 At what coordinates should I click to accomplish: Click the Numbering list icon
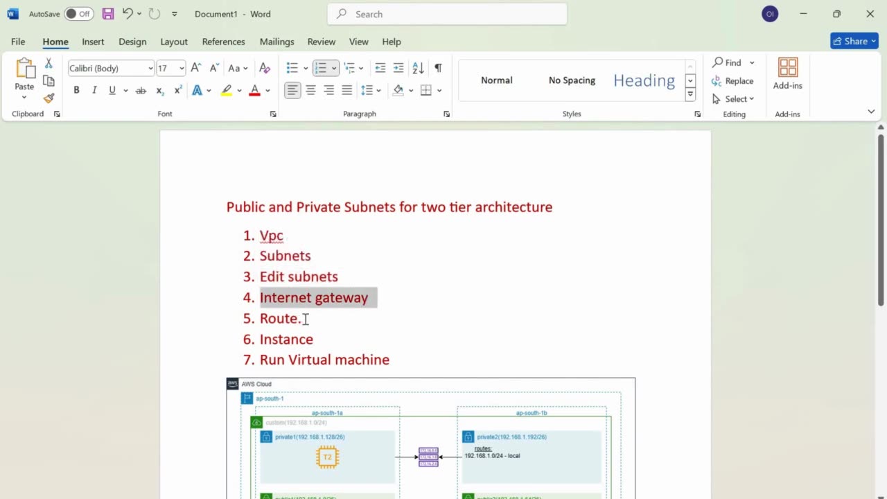(x=320, y=68)
